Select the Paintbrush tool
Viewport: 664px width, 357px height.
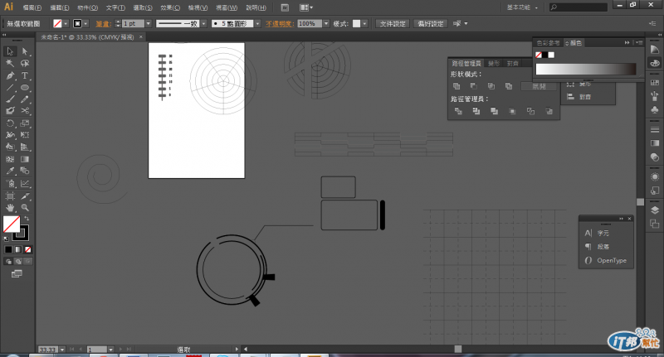10,99
